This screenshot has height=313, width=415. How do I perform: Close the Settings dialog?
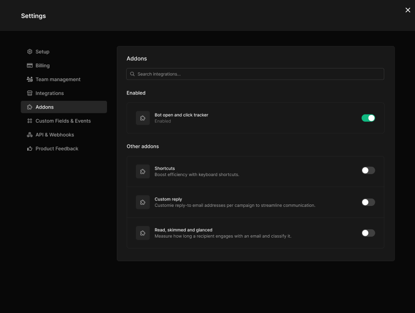[x=408, y=10]
